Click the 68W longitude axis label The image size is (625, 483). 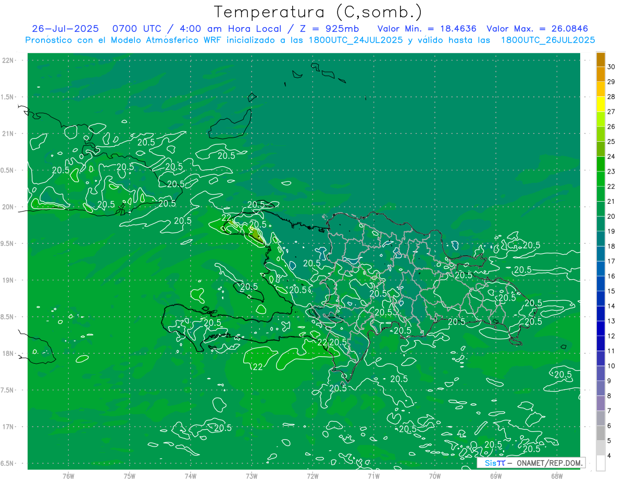[x=557, y=476]
